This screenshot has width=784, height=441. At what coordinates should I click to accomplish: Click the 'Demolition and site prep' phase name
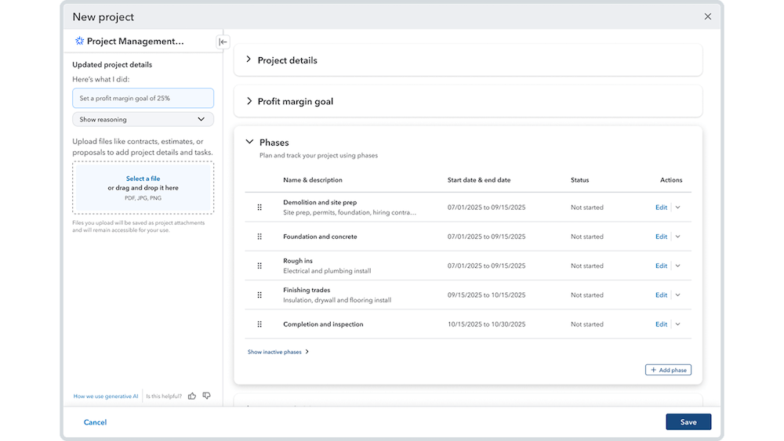click(320, 202)
